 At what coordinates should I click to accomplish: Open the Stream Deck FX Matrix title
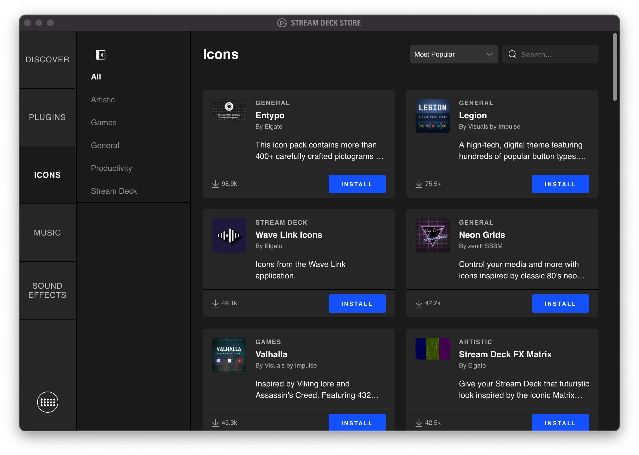tap(505, 354)
